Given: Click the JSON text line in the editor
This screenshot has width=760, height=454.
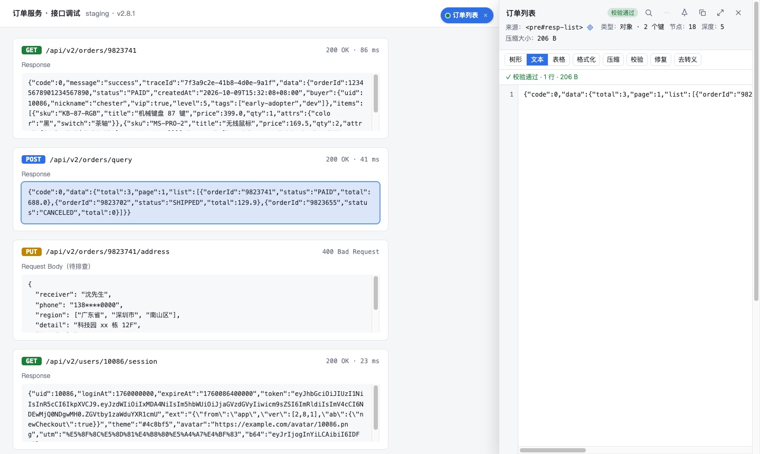Looking at the screenshot, I should click(x=638, y=94).
